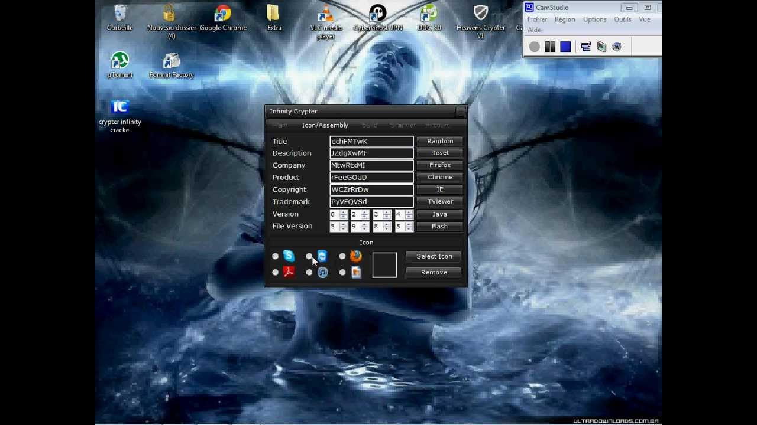Click the Reset button
The image size is (757, 425).
pyautogui.click(x=440, y=153)
